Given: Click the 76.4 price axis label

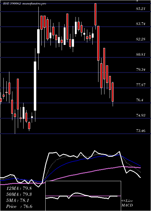Looking at the screenshot, I should coord(140,100).
